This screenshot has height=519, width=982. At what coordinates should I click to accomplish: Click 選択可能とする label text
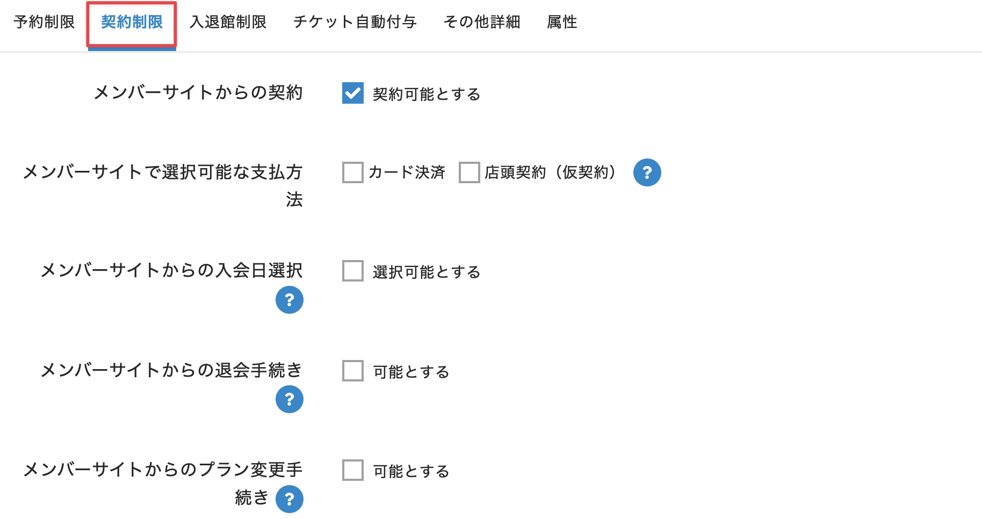(427, 272)
